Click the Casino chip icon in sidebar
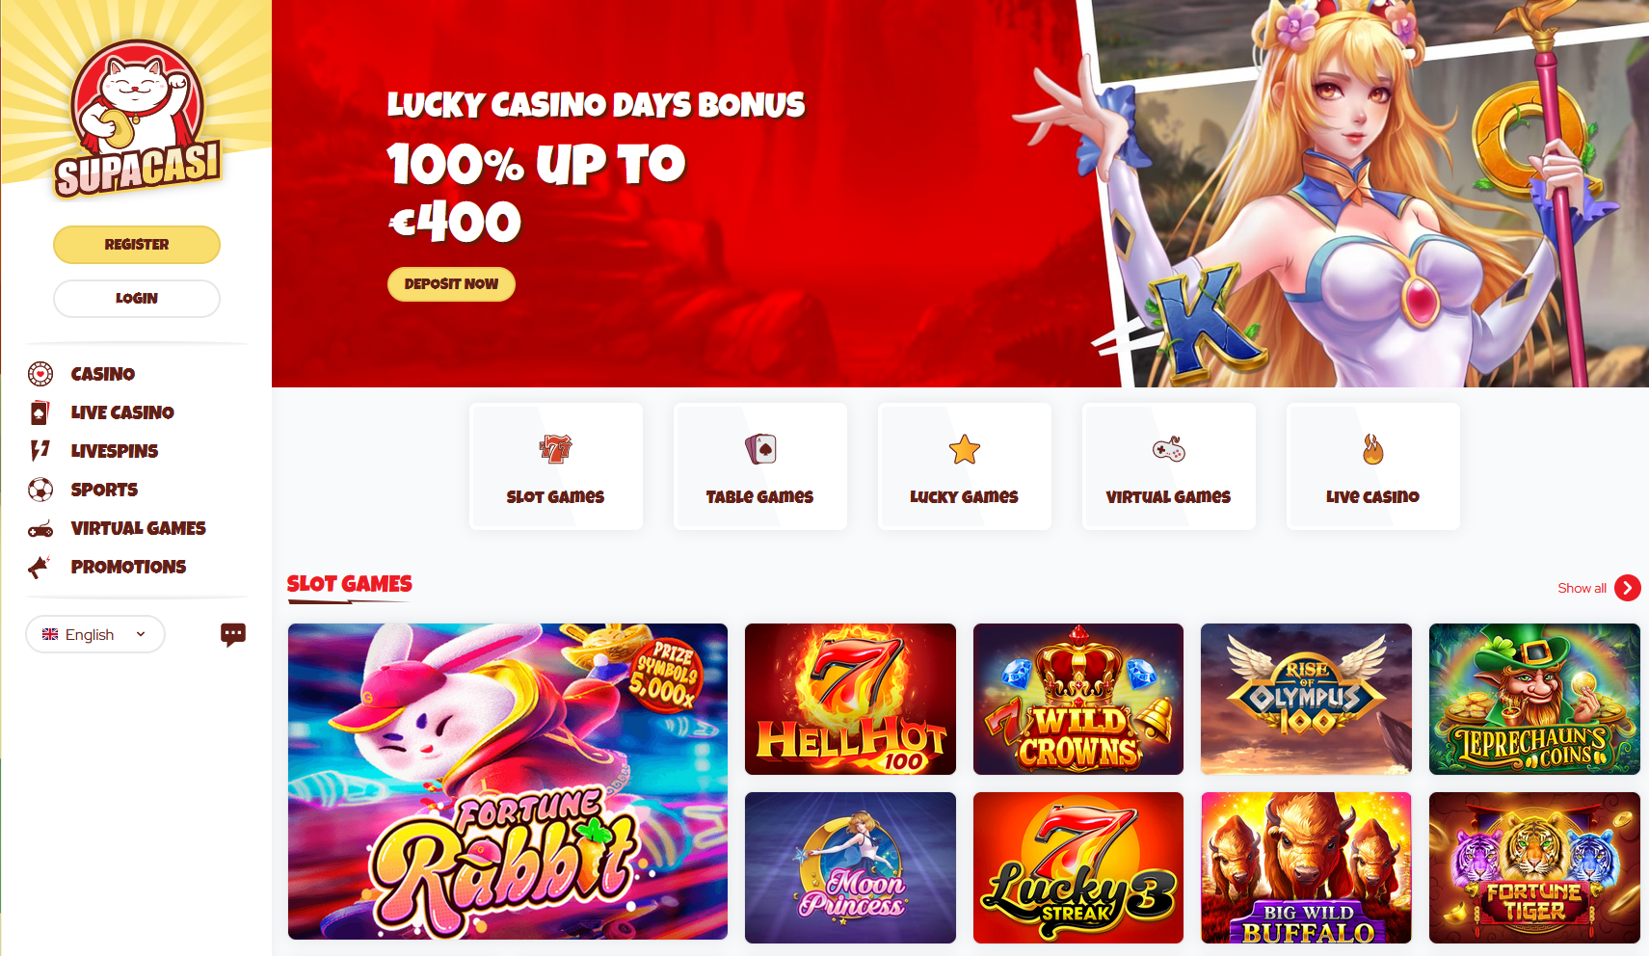 [40, 374]
